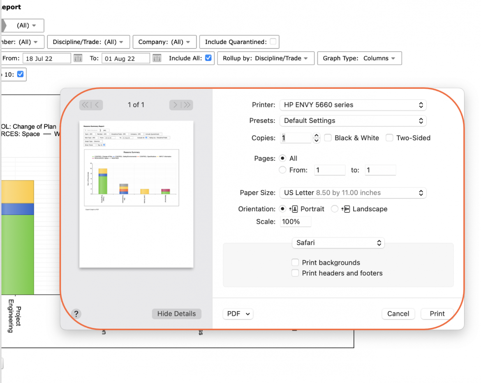Image resolution: width=481 pixels, height=383 pixels.
Task: Click the help question mark button
Action: pos(76,314)
